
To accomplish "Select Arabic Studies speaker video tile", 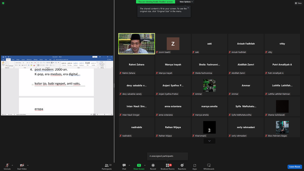I will coord(137,44).
